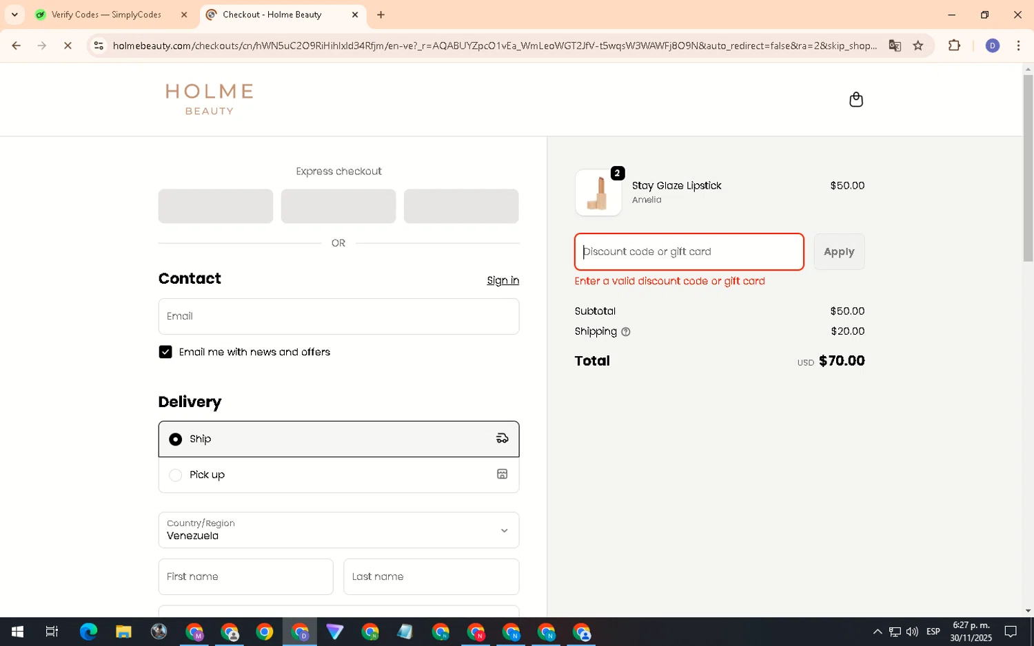Toggle Email me with news and offers checkbox

pyautogui.click(x=165, y=352)
